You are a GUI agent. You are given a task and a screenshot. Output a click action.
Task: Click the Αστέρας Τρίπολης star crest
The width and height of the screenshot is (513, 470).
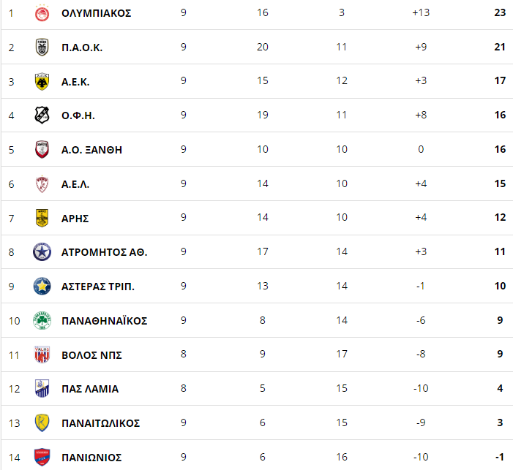pos(42,287)
